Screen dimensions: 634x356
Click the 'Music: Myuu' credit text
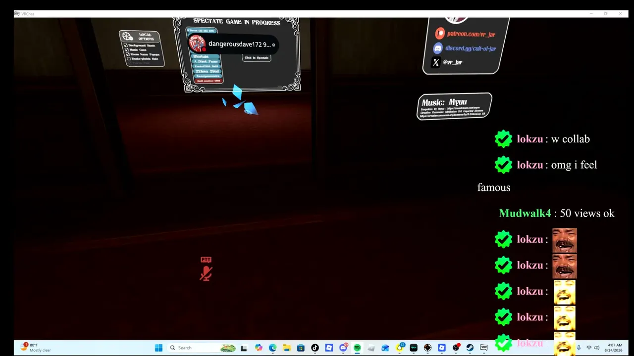444,102
